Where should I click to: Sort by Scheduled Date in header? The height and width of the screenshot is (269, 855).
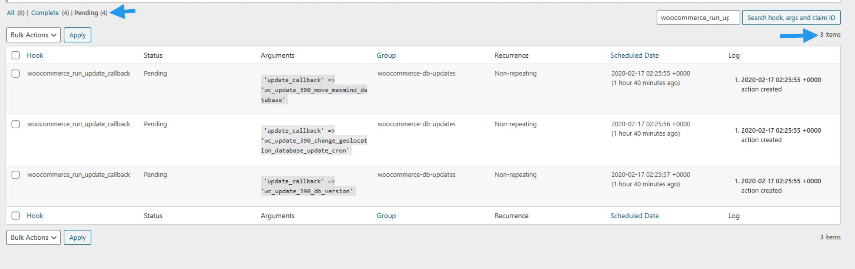pyautogui.click(x=634, y=55)
